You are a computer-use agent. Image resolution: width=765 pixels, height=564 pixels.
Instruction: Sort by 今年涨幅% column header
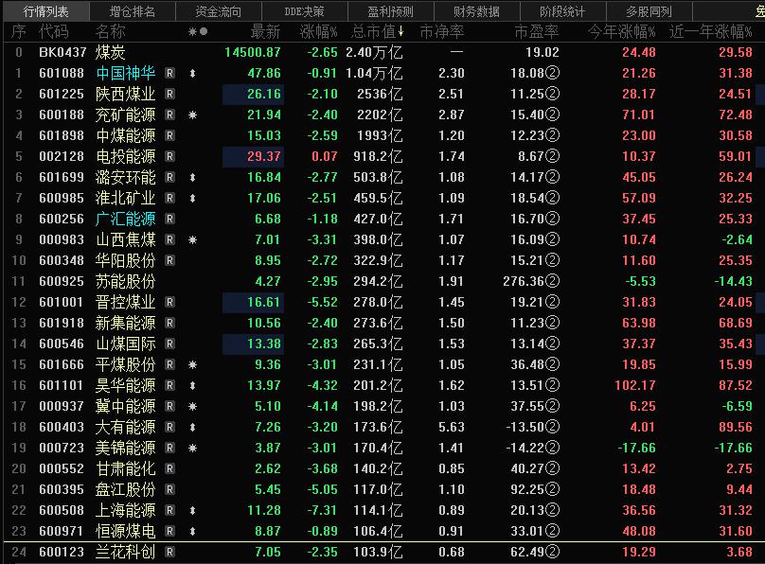(621, 31)
